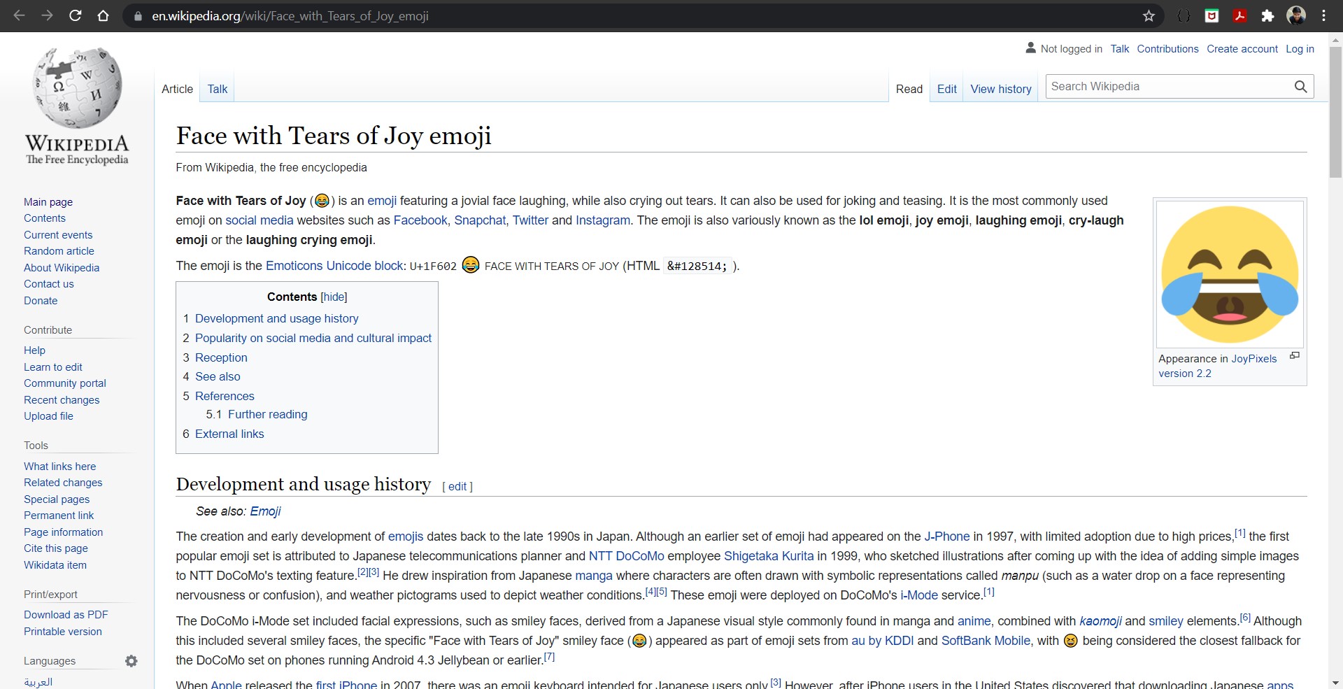Click the Wikipedia globe logo
Viewport: 1343px width, 689px height.
point(78,88)
